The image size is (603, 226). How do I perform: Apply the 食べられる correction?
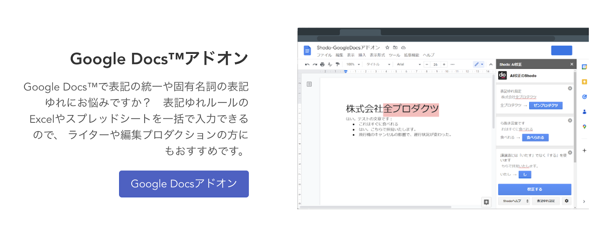click(535, 138)
